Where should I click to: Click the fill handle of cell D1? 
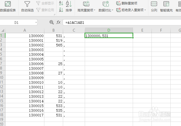(133, 38)
